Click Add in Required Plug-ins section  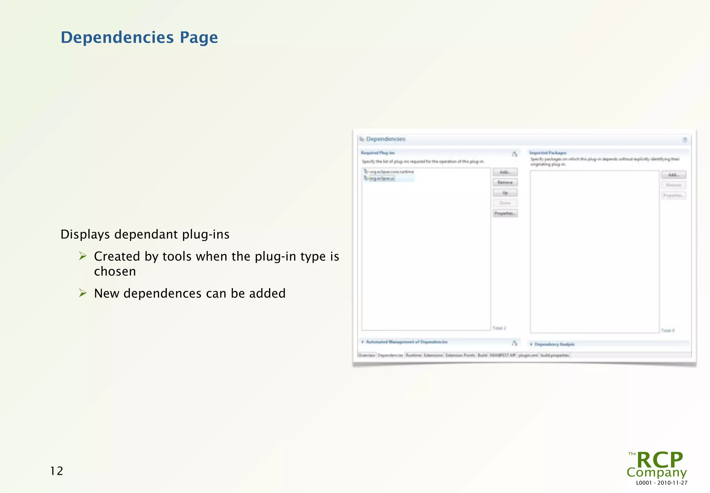click(x=505, y=172)
